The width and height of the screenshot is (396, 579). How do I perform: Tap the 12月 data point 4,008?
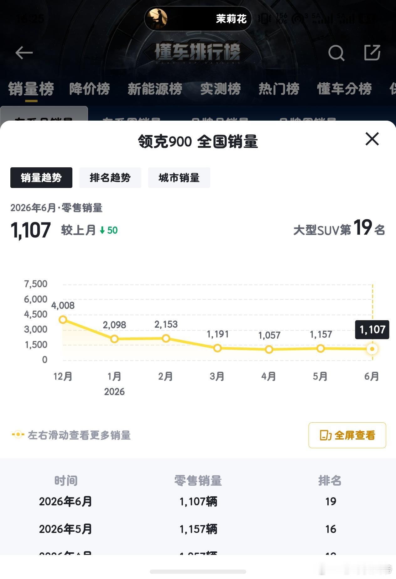[x=63, y=320]
